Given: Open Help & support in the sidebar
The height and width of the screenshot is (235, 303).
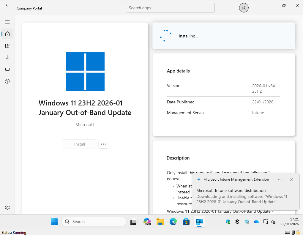Looking at the screenshot, I should click(x=7, y=81).
